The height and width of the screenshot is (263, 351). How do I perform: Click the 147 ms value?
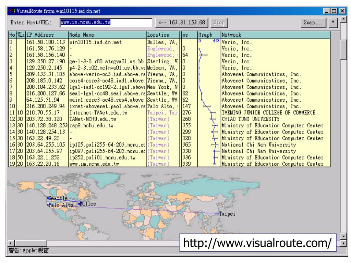(x=186, y=107)
